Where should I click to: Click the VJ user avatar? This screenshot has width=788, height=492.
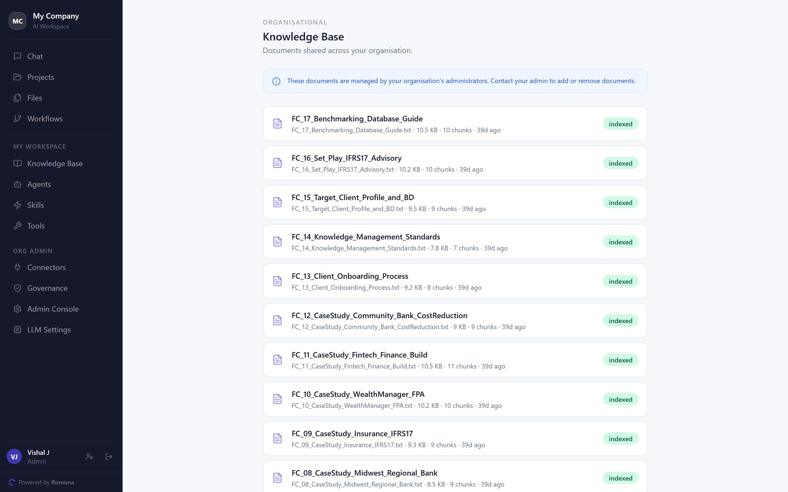(x=14, y=456)
